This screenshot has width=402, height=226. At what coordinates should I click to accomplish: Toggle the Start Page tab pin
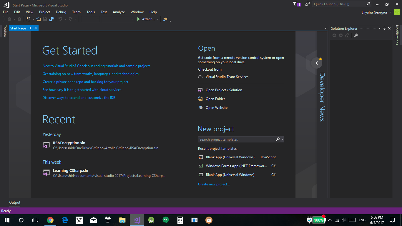tap(30, 28)
